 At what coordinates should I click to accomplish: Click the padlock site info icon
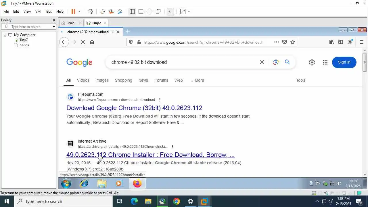pos(139,42)
